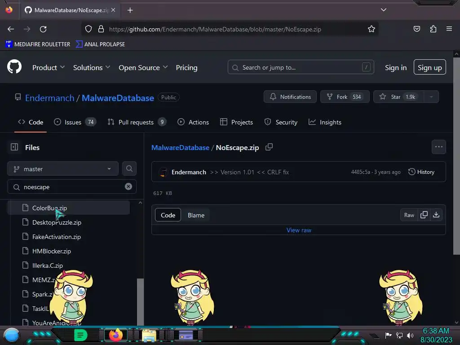Click the Sign in link
The height and width of the screenshot is (345, 460).
[x=396, y=67]
